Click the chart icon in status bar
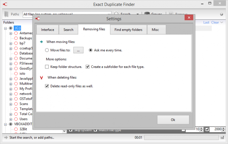Viewport: 228px width, 144px height. tap(222, 137)
